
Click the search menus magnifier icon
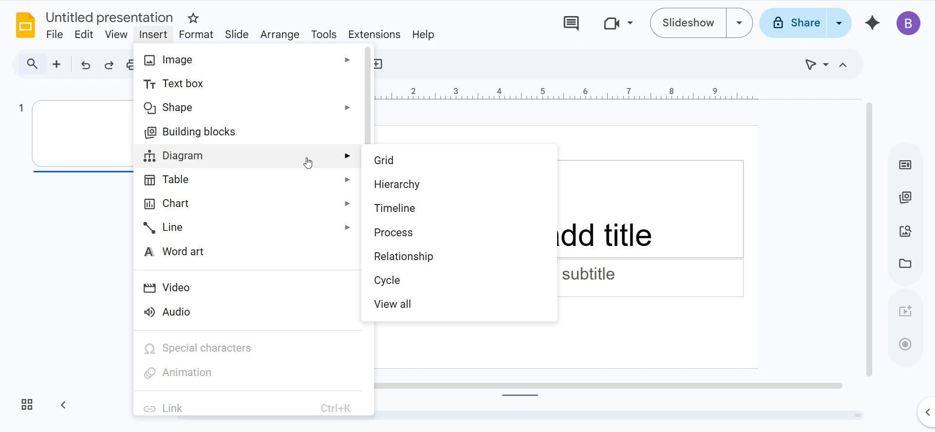pyautogui.click(x=32, y=64)
